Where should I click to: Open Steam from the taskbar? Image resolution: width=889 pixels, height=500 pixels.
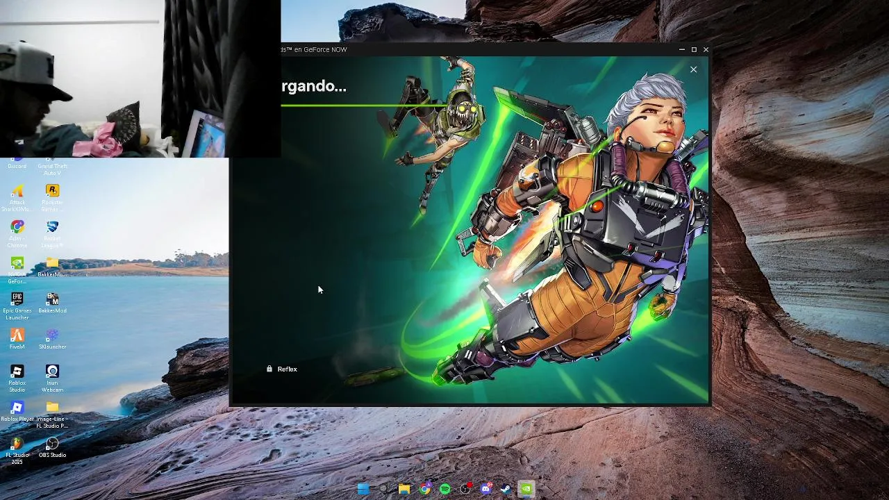[506, 489]
